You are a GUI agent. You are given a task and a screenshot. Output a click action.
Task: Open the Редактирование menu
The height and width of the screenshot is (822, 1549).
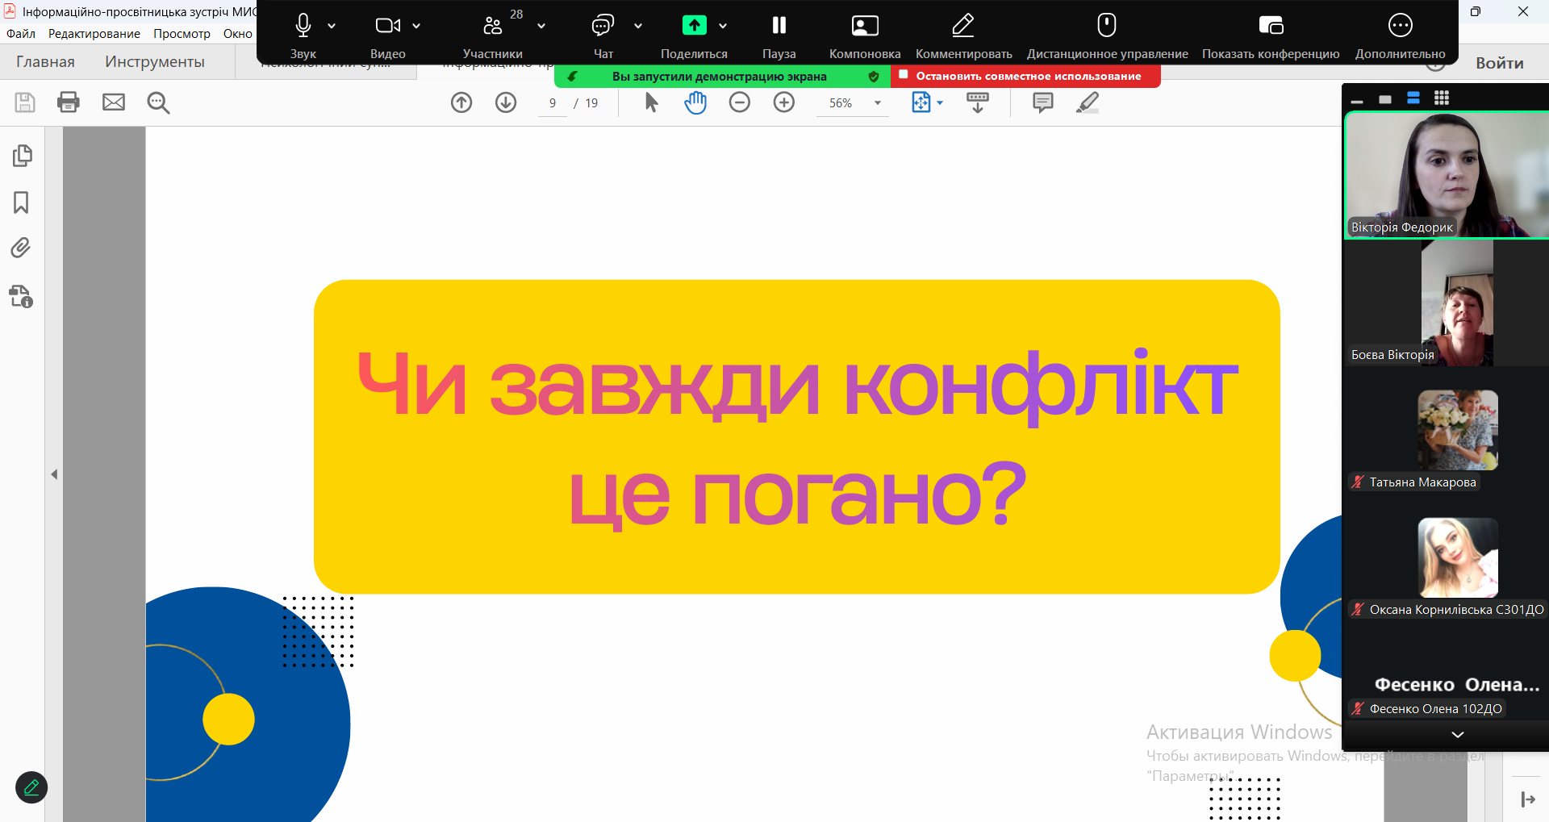pyautogui.click(x=94, y=34)
